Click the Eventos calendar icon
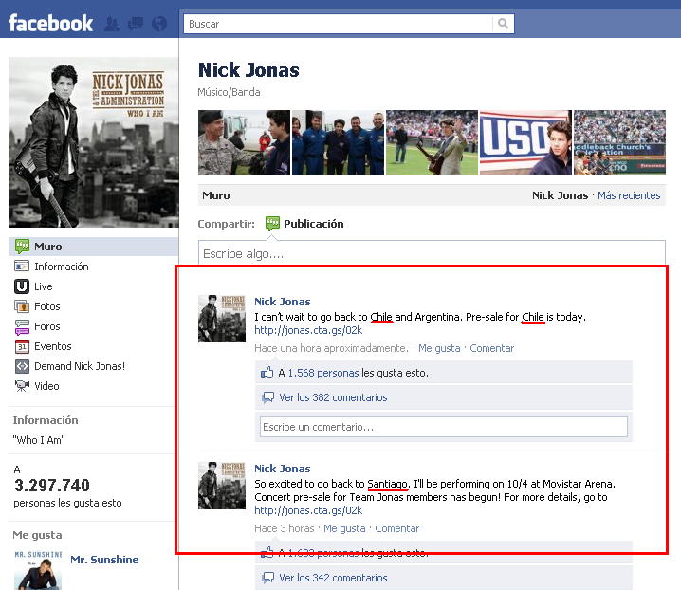 (22, 347)
